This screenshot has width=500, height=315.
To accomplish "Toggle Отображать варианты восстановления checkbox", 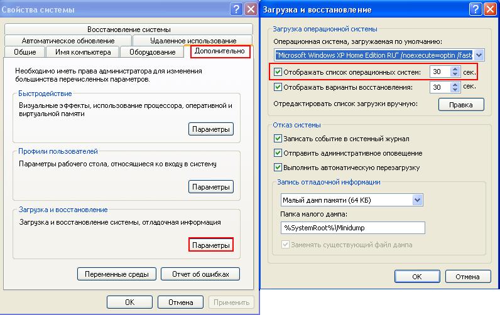I will click(278, 87).
